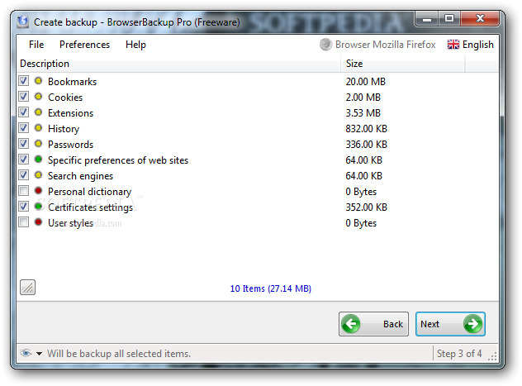Select the Cookies row label
Screen dimensions: 522x386
[x=65, y=98]
